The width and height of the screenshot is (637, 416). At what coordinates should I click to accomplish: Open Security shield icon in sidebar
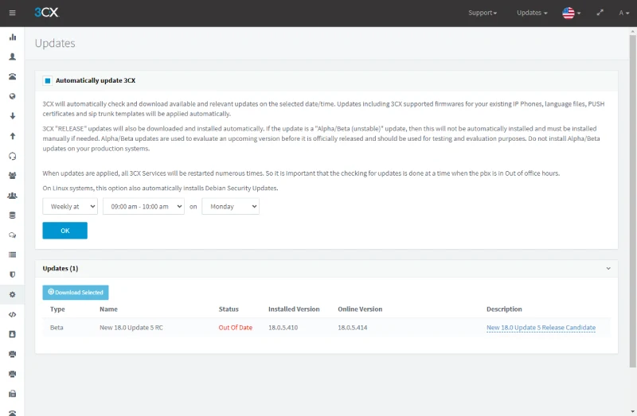coord(13,274)
